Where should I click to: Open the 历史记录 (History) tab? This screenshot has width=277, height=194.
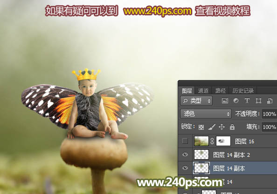click(243, 91)
